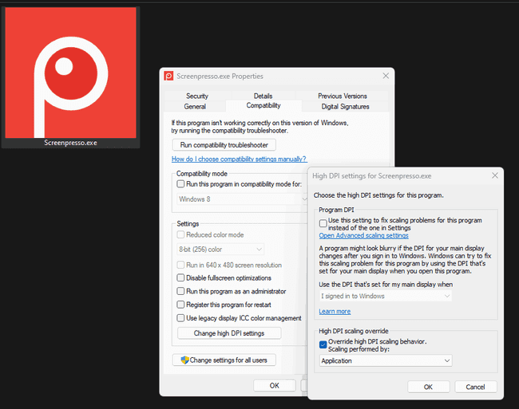Click the Screenpresso icon in Properties title bar
The width and height of the screenshot is (519, 409).
tap(168, 76)
